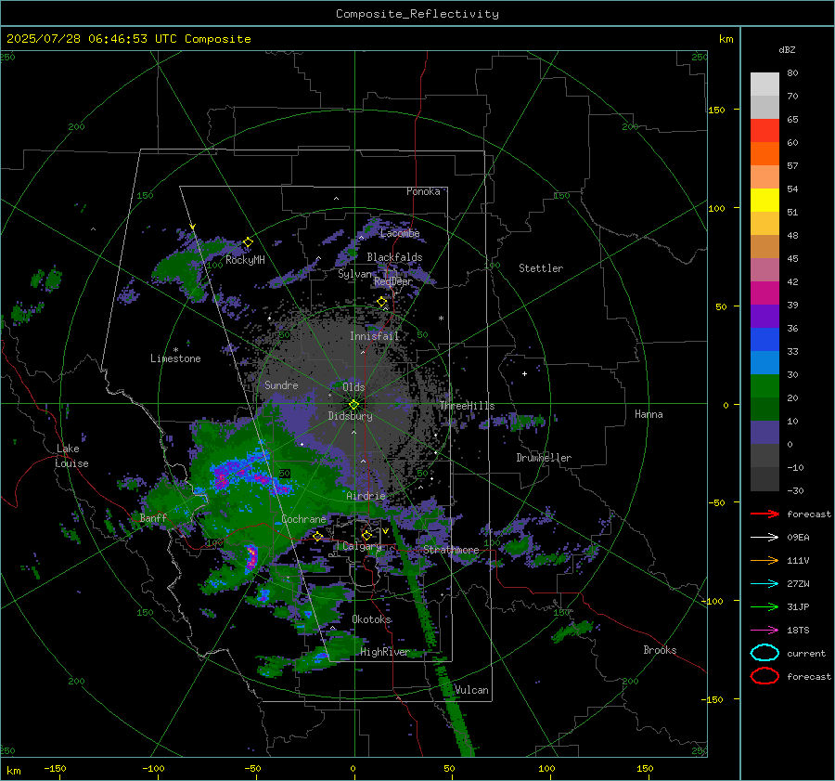Viewport: 835px width, 781px height.
Task: Click the Drumheller city label
Action: (x=544, y=458)
